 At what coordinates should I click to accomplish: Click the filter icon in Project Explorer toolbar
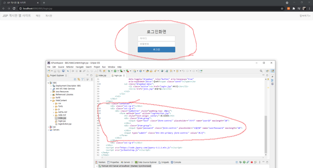pyautogui.click(x=83, y=79)
